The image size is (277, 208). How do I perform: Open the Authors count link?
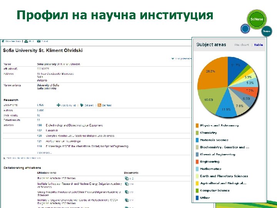[40, 111]
